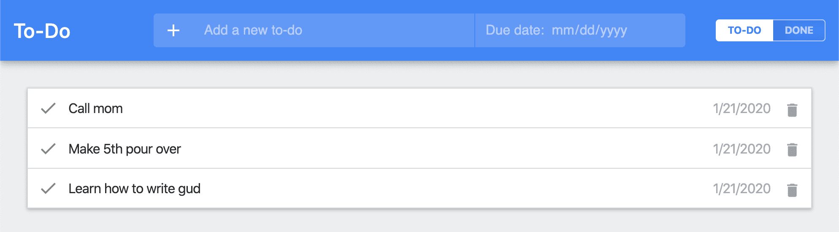Focus the Add a new to-do field
839x232 pixels.
329,30
